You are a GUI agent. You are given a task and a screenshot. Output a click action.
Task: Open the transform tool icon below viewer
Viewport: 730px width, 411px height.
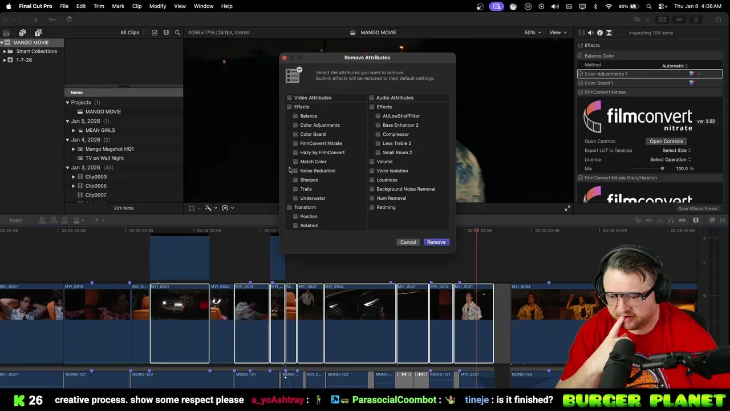[x=192, y=208]
